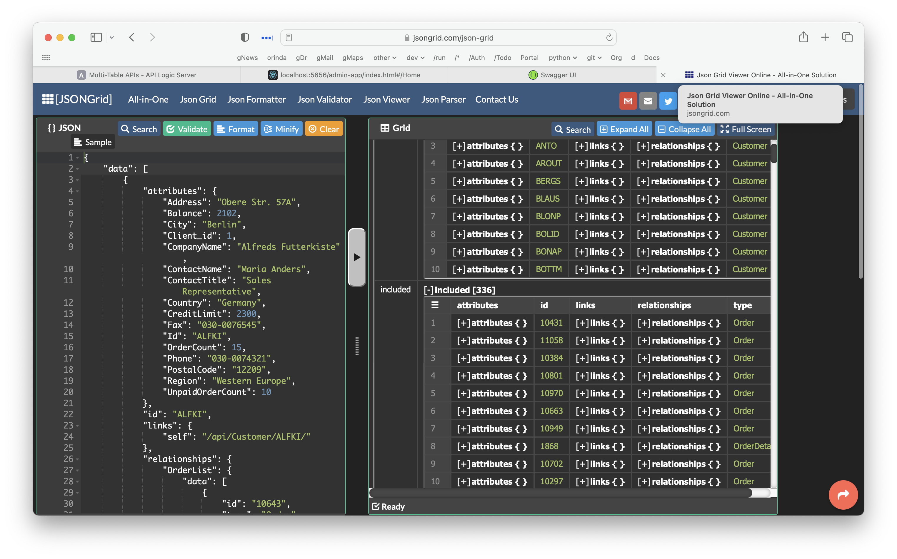Click the Twitter share icon
This screenshot has height=559, width=897.
coord(668,101)
